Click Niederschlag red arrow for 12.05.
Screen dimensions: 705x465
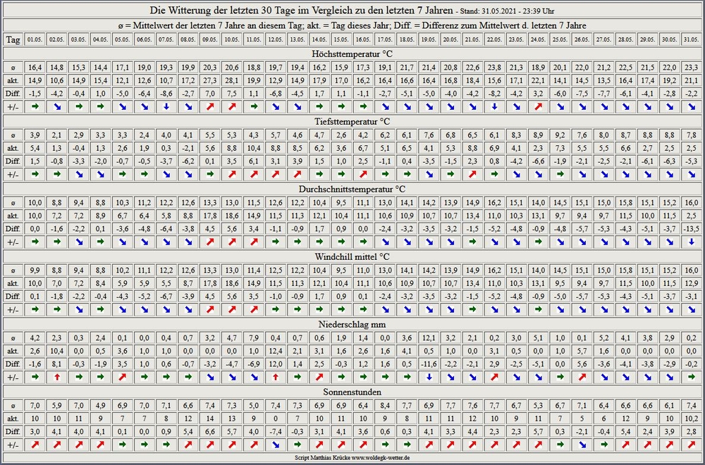point(276,377)
